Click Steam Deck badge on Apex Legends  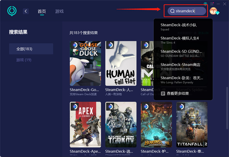click(75, 107)
